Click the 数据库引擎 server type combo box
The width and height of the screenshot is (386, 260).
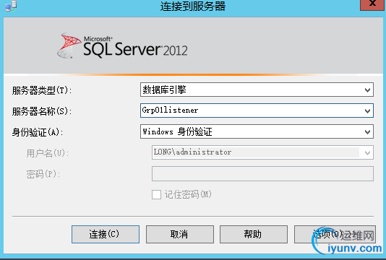click(x=257, y=90)
